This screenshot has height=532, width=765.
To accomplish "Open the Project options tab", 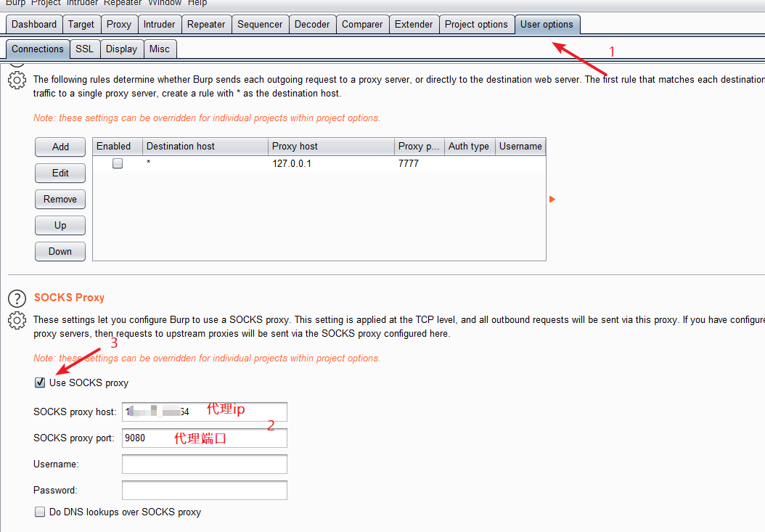I will [476, 25].
